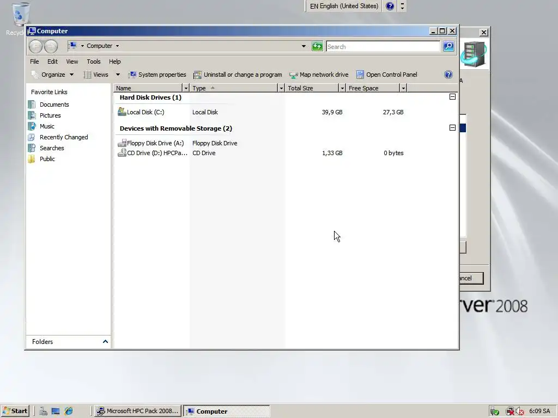The image size is (558, 418).
Task: Click the tray volume speaker icon
Action: click(519, 411)
